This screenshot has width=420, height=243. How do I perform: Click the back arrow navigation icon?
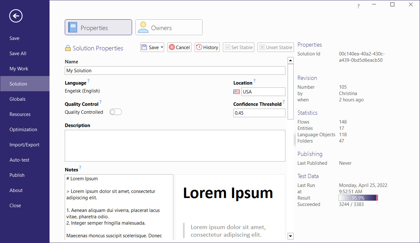tap(16, 16)
